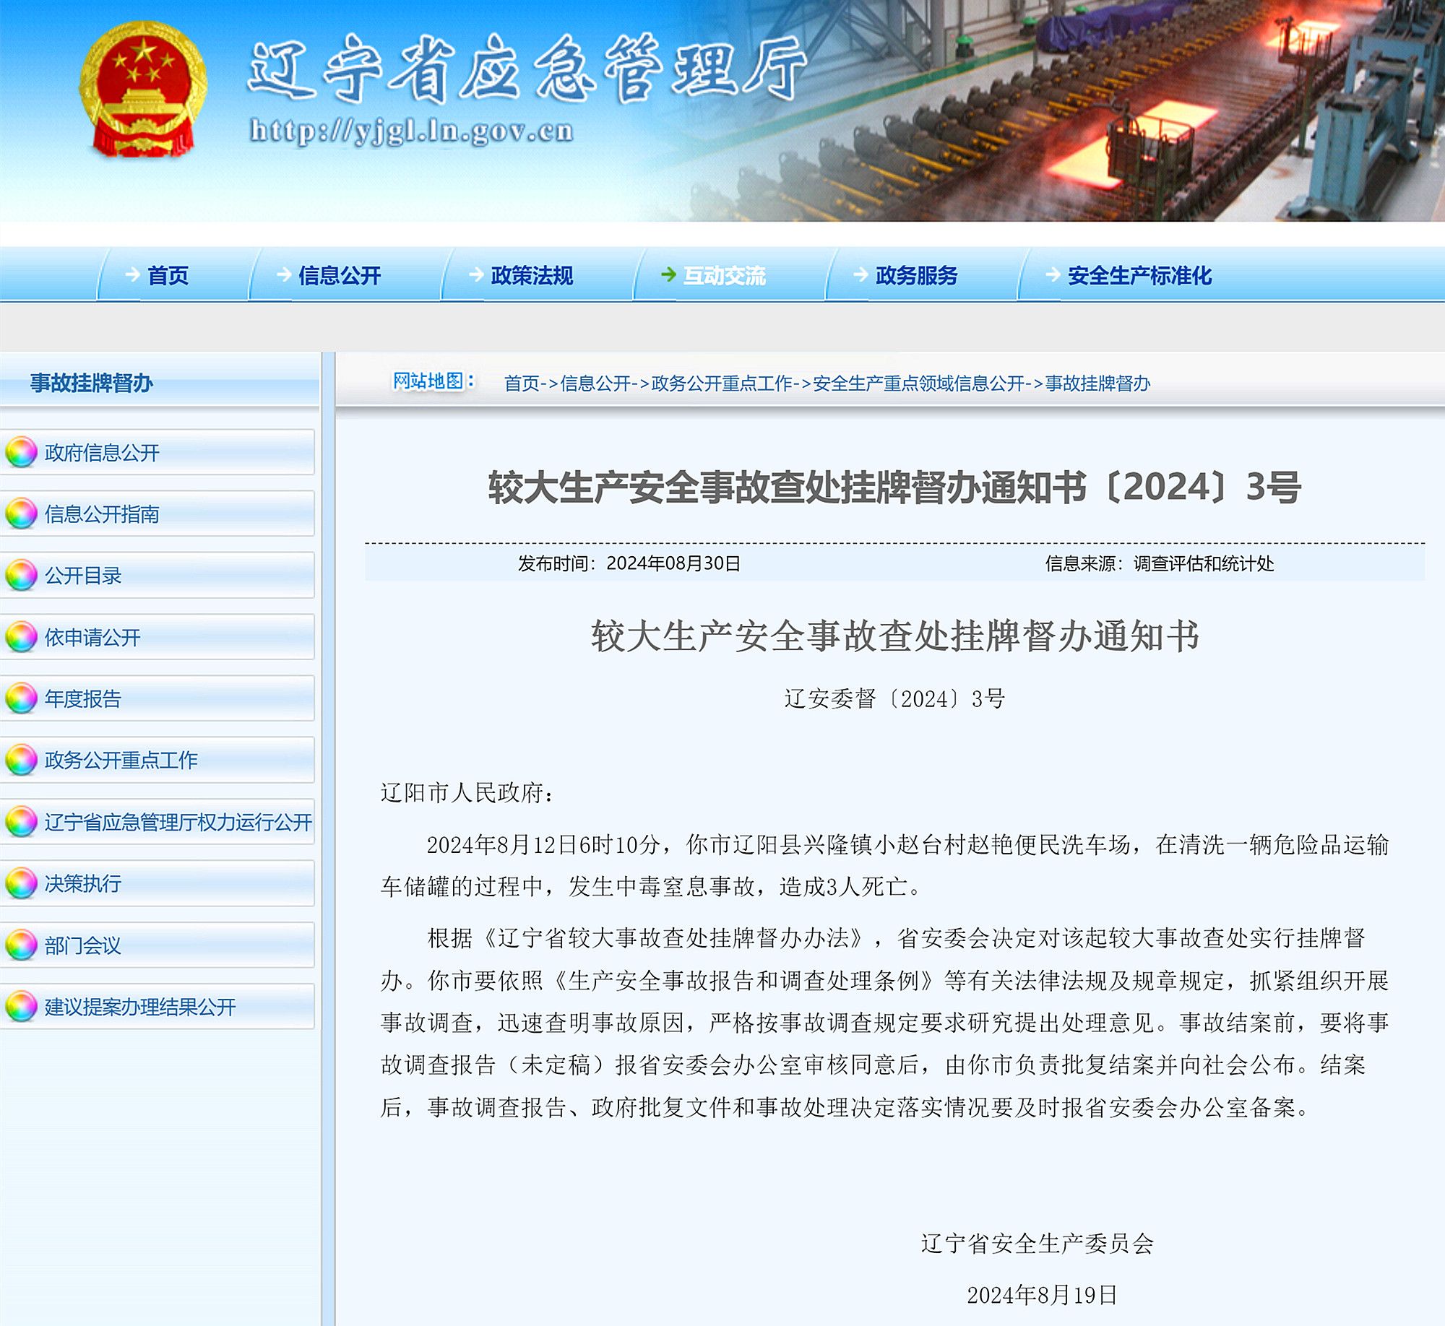
Task: Click the rainbow orb icon next to 政府信息公开
Action: [x=21, y=452]
